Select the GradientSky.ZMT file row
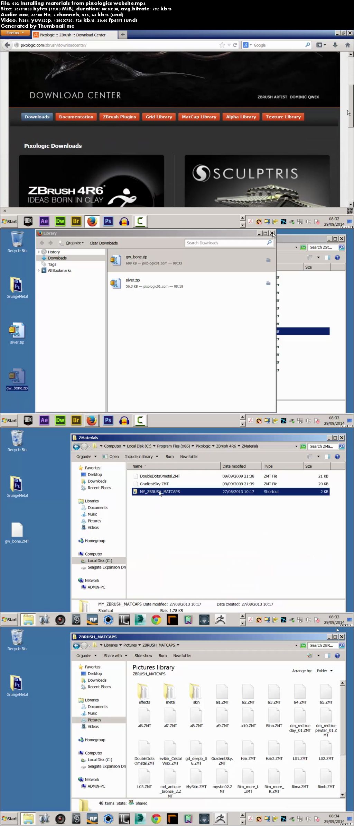Viewport: 354px width, 826px height. (231, 484)
